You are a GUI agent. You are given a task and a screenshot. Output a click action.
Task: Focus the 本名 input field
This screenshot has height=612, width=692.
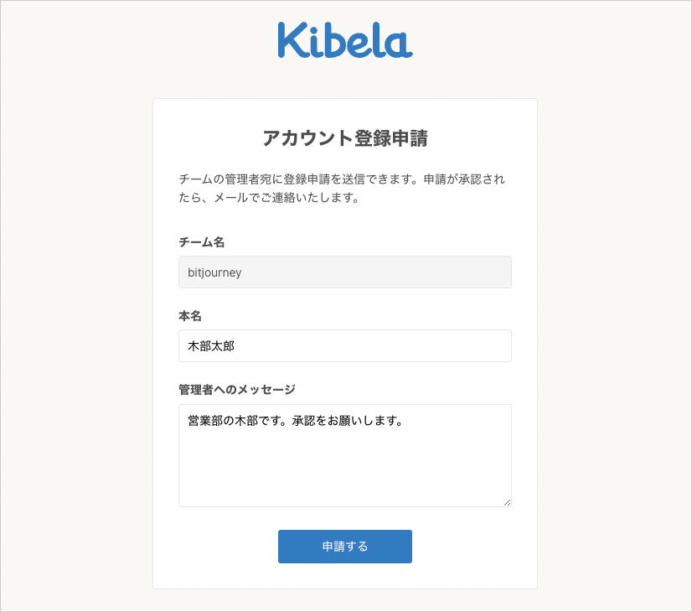[x=344, y=345]
